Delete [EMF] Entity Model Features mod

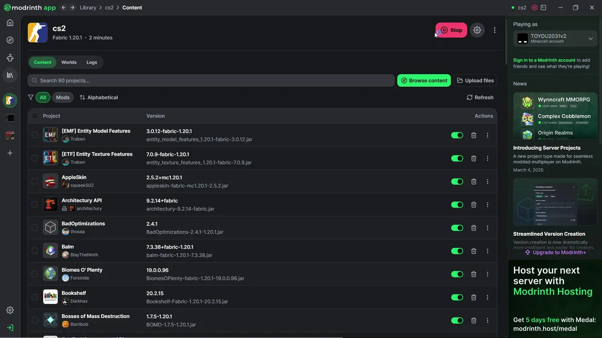click(474, 135)
